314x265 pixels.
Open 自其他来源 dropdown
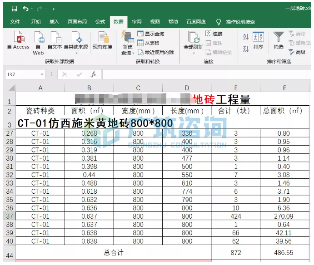[x=76, y=43]
